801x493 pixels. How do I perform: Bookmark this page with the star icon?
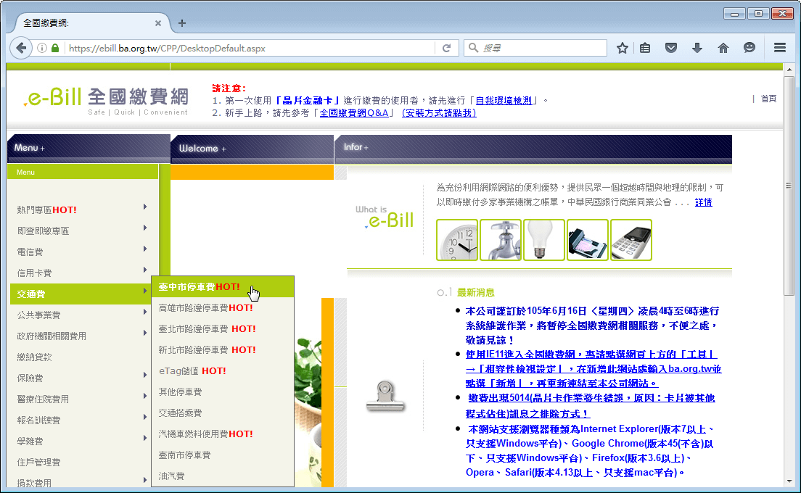click(x=622, y=48)
